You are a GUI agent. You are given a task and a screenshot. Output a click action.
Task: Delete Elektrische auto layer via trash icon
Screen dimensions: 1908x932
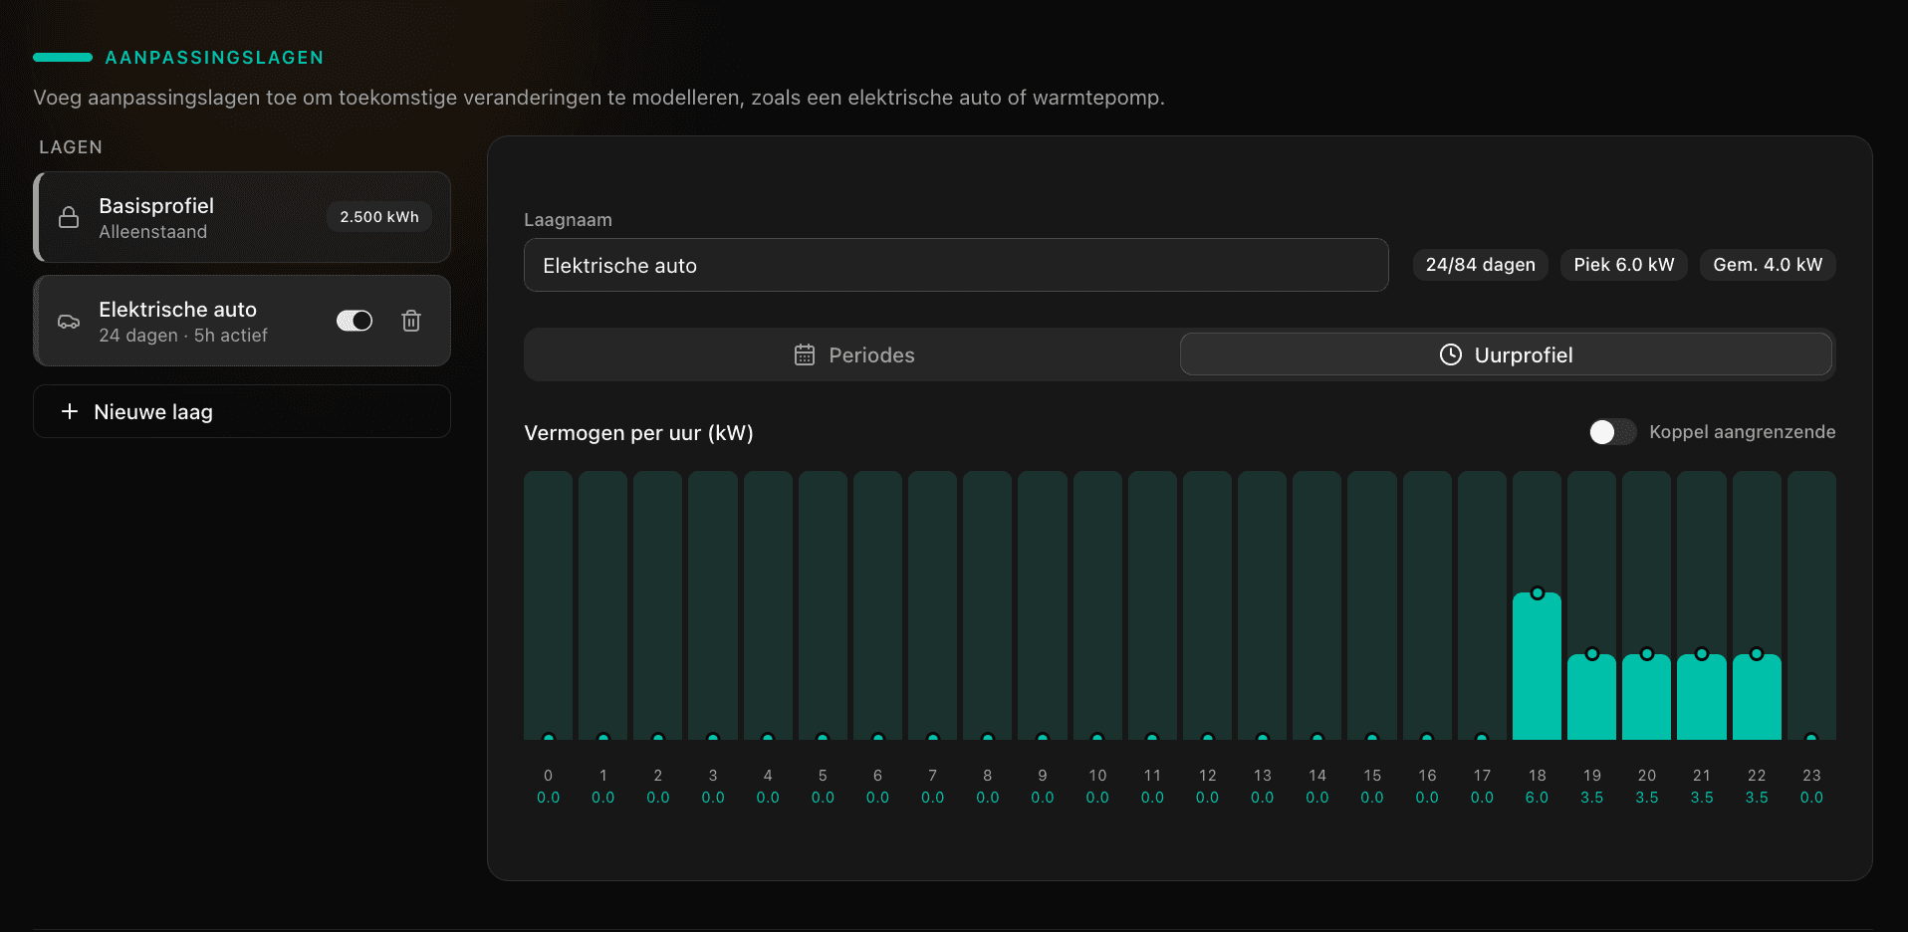click(x=410, y=321)
